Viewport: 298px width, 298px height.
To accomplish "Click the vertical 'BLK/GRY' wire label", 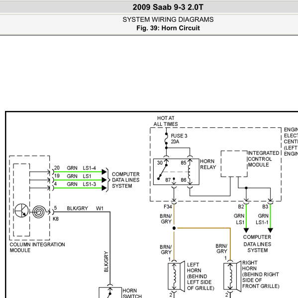I will coord(106,262).
